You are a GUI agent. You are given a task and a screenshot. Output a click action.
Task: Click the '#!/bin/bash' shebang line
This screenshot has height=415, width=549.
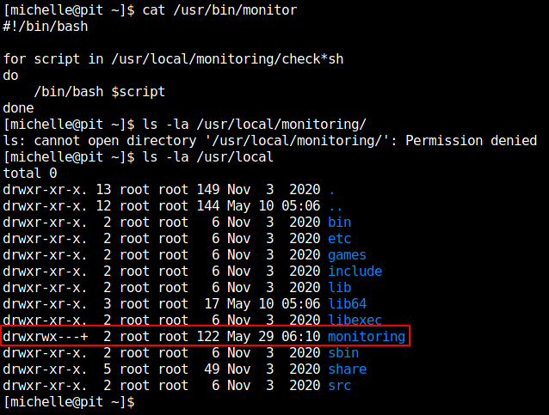point(45,26)
